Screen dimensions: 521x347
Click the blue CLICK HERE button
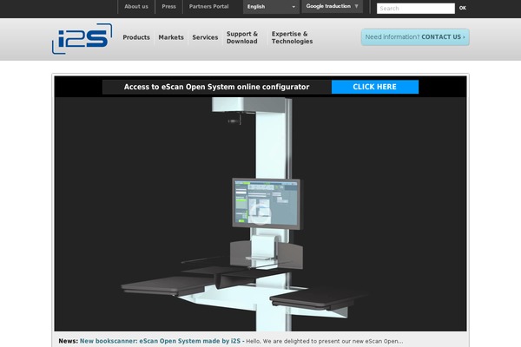pyautogui.click(x=375, y=87)
